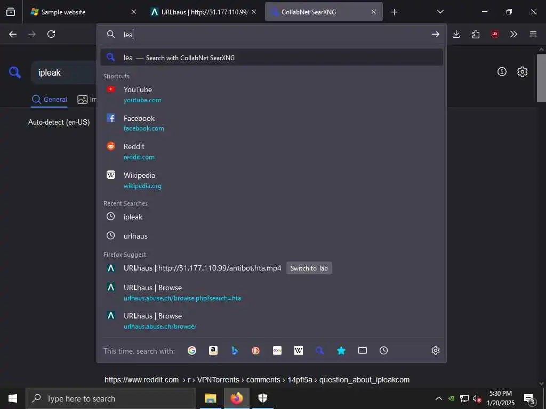
Task: Search bookmarks with the star icon
Action: point(341,350)
